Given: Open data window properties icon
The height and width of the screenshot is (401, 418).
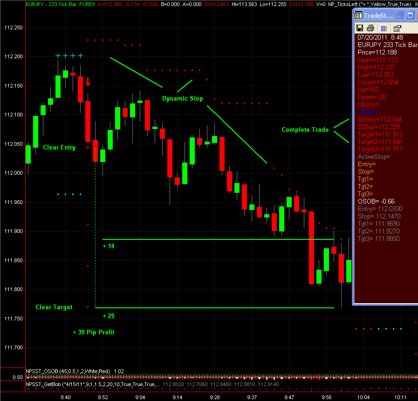Looking at the screenshot, I should pyautogui.click(x=397, y=28).
